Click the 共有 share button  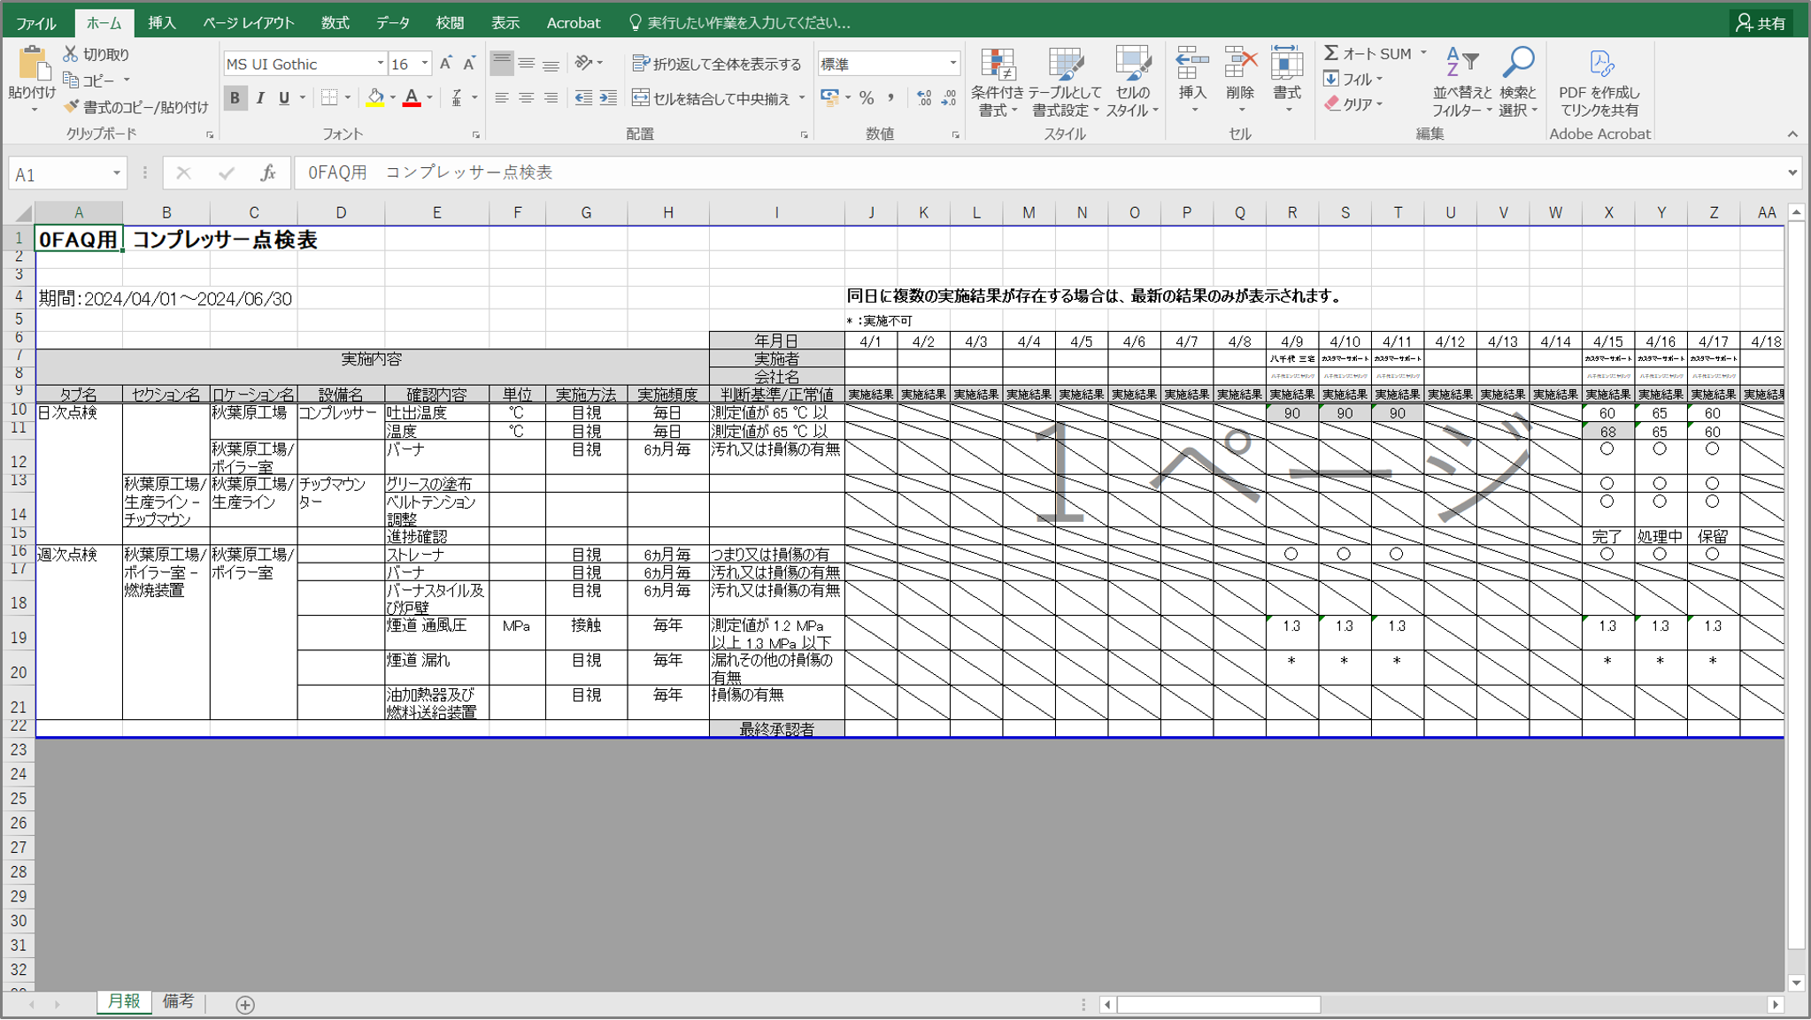click(x=1761, y=23)
